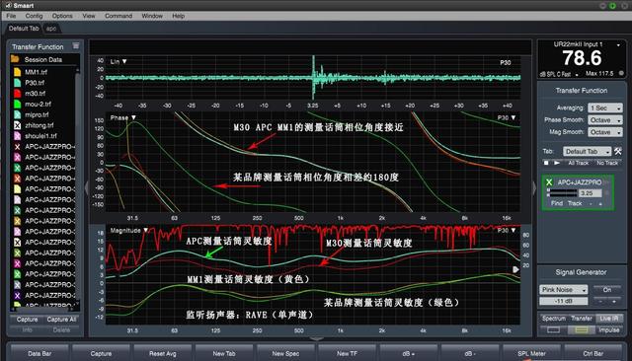Screen dimensions: 632x361
Task: Open the File menu
Action: click(x=11, y=16)
